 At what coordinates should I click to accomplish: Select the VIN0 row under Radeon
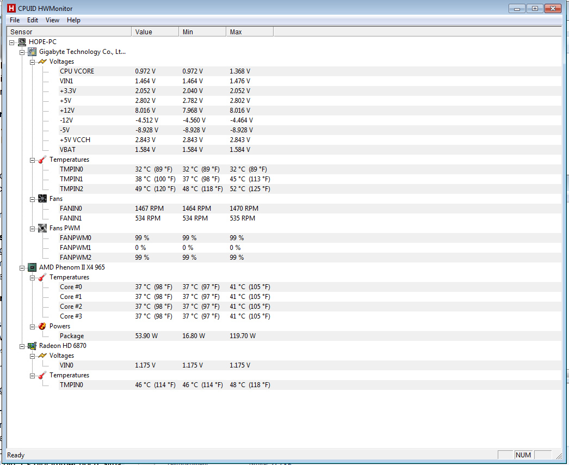click(310, 365)
